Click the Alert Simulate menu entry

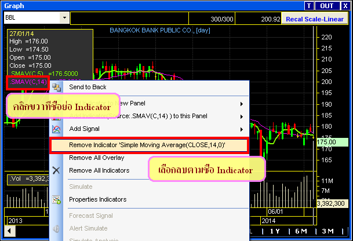click(x=88, y=229)
